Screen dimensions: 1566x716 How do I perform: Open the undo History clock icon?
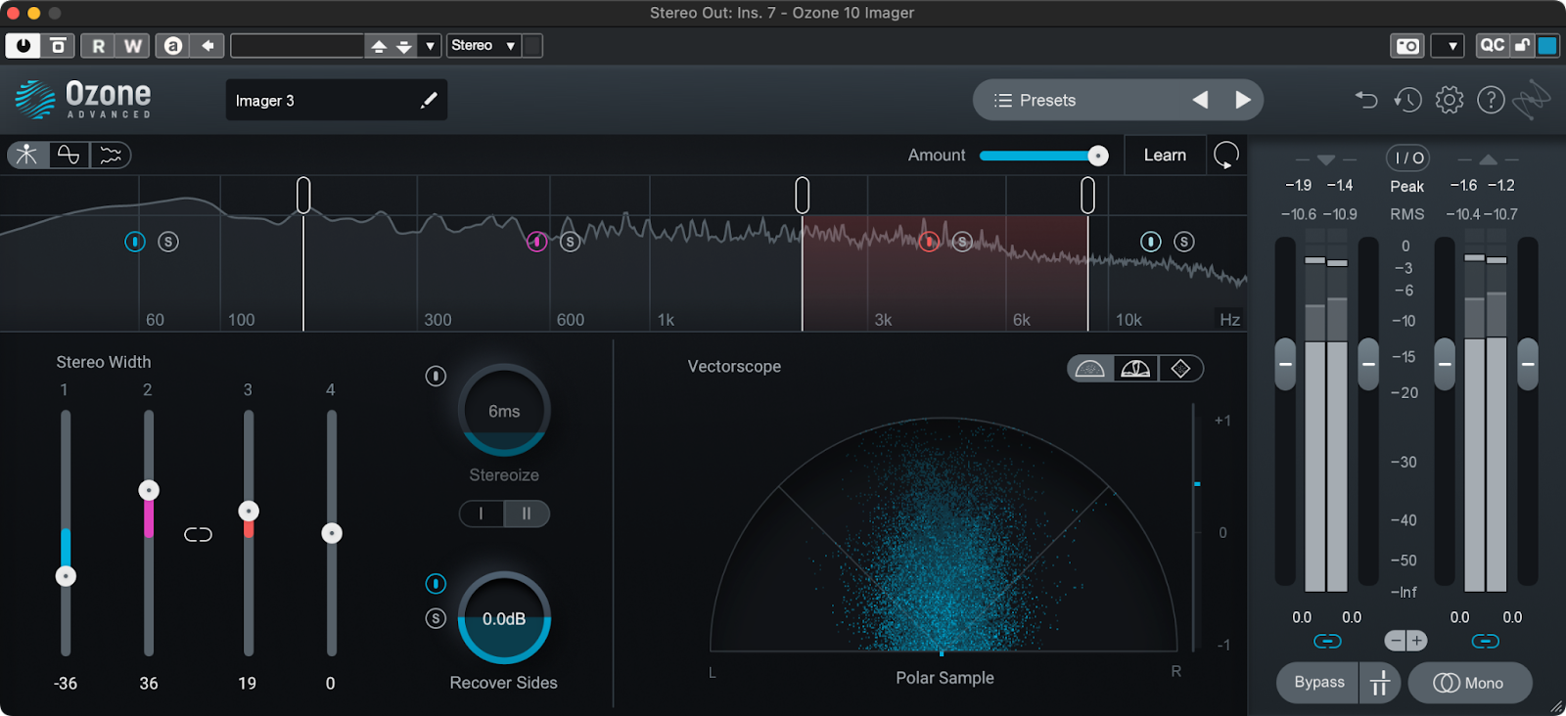click(1407, 99)
